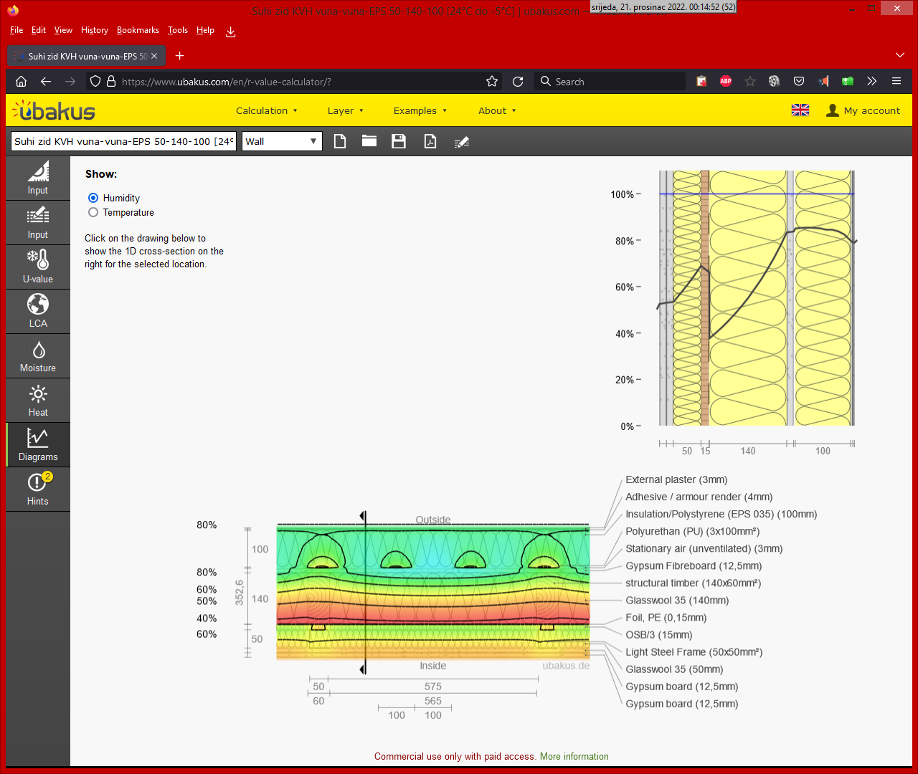The image size is (918, 774).
Task: Follow the More information link
Action: (574, 756)
